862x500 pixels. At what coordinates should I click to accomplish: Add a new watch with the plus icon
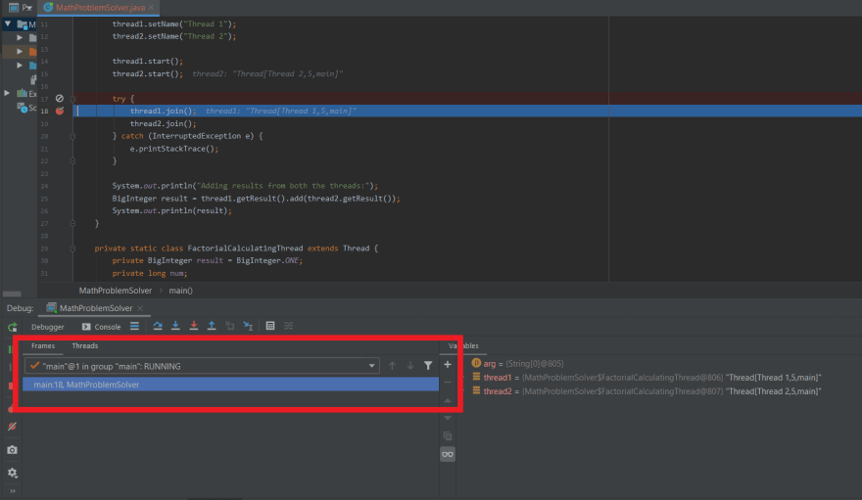click(x=448, y=364)
